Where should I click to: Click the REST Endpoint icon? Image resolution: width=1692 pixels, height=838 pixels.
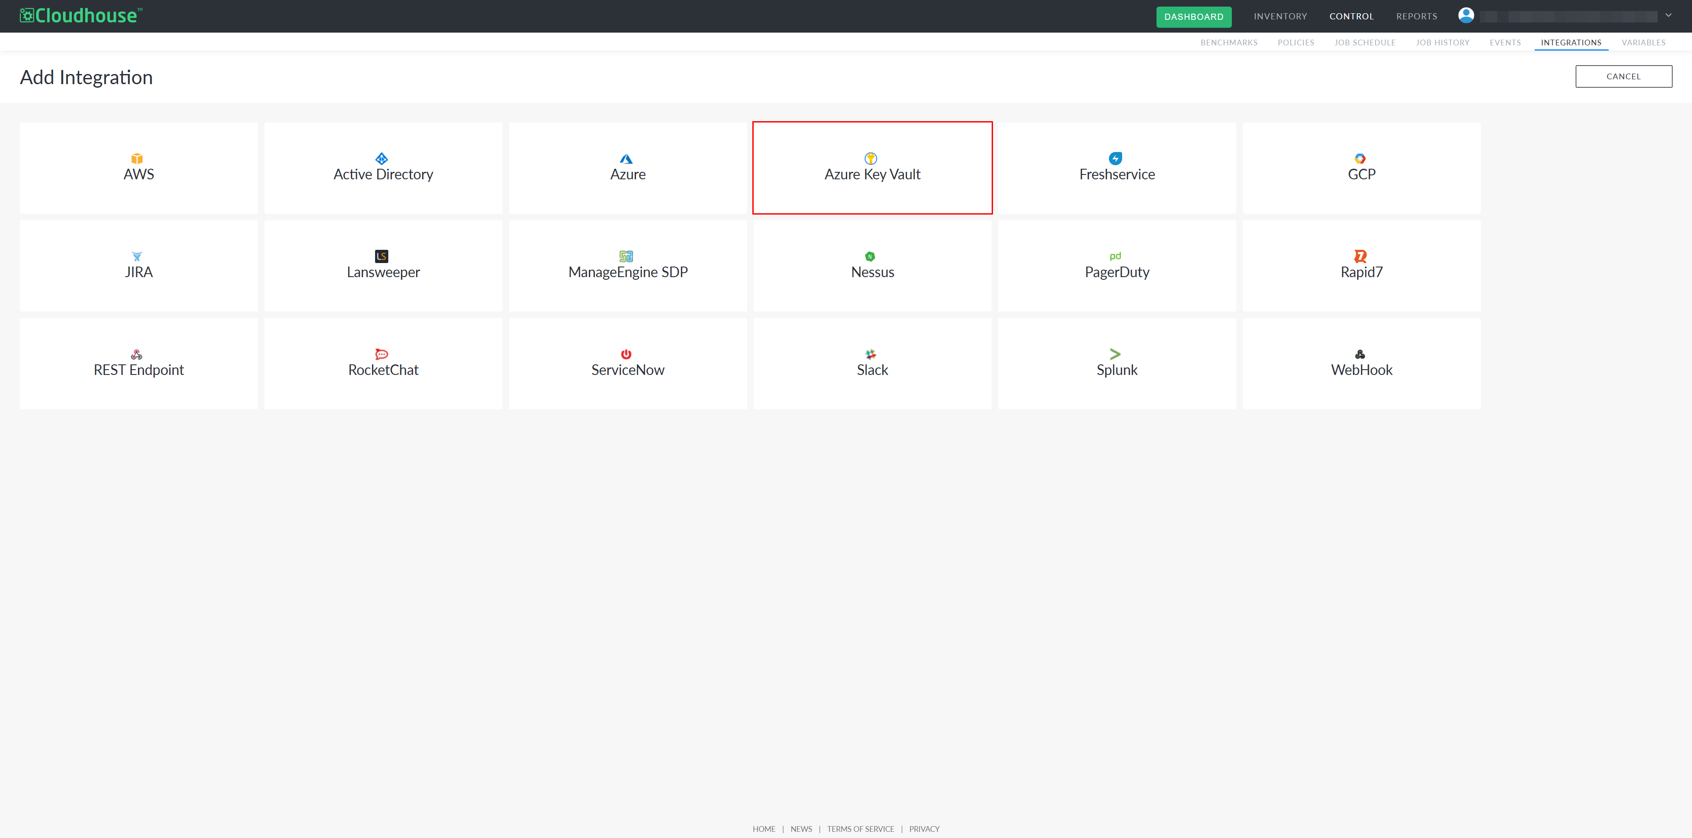point(137,355)
